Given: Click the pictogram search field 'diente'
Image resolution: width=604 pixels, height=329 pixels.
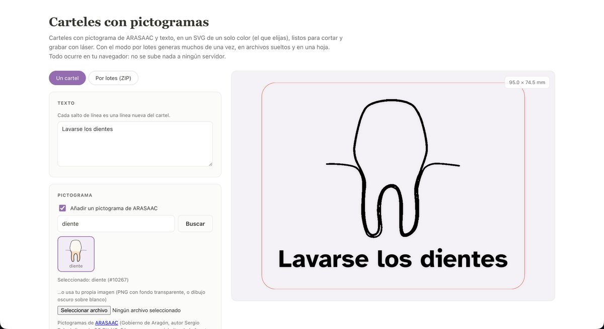Looking at the screenshot, I should 116,224.
